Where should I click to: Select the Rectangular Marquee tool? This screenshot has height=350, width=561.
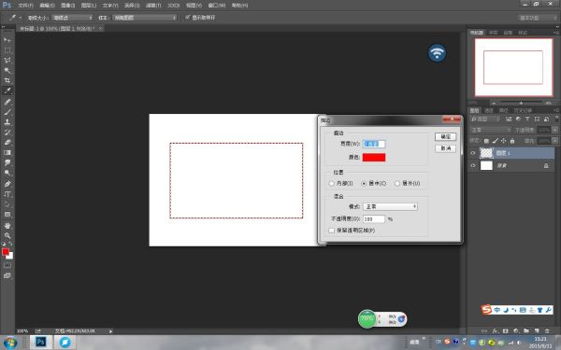(7, 50)
